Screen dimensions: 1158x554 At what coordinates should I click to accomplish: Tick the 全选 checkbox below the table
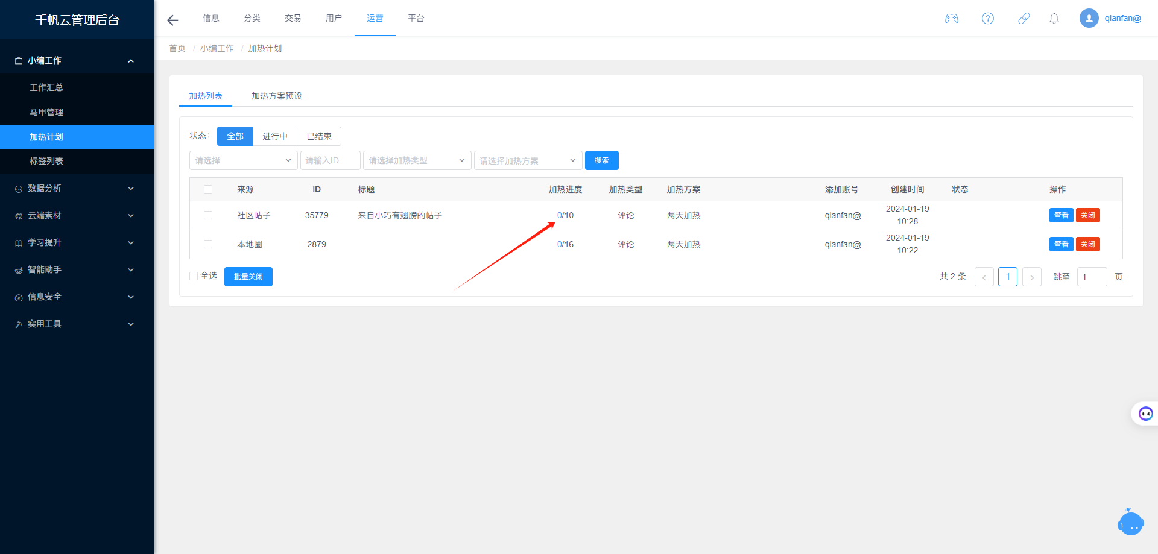pos(194,276)
